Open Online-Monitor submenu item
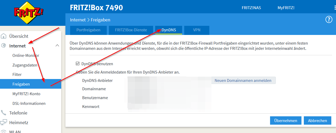 point(26,55)
